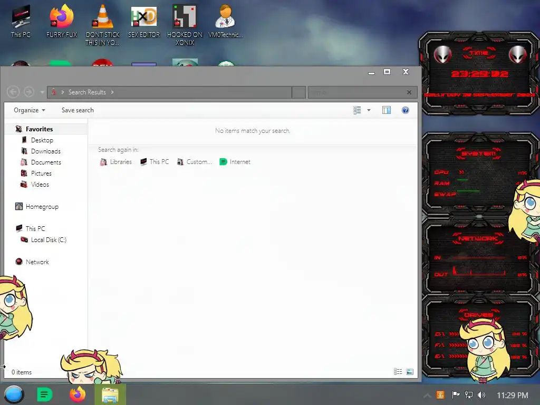Search again in Libraries
The image size is (540, 405).
115,162
